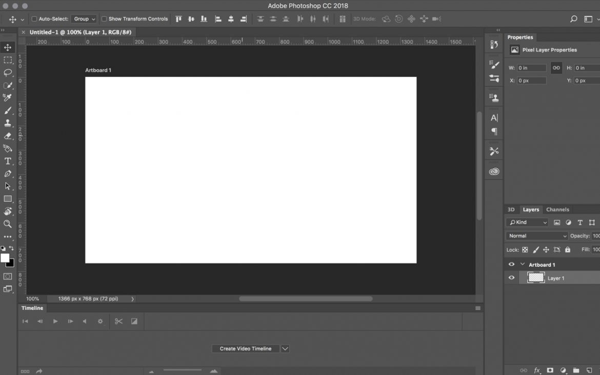Select the Properties tab
Image resolution: width=600 pixels, height=375 pixels.
point(520,37)
